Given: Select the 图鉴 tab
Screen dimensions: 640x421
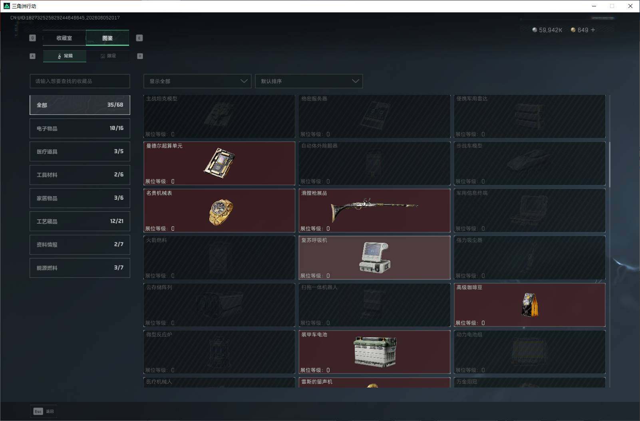Looking at the screenshot, I should coord(107,38).
